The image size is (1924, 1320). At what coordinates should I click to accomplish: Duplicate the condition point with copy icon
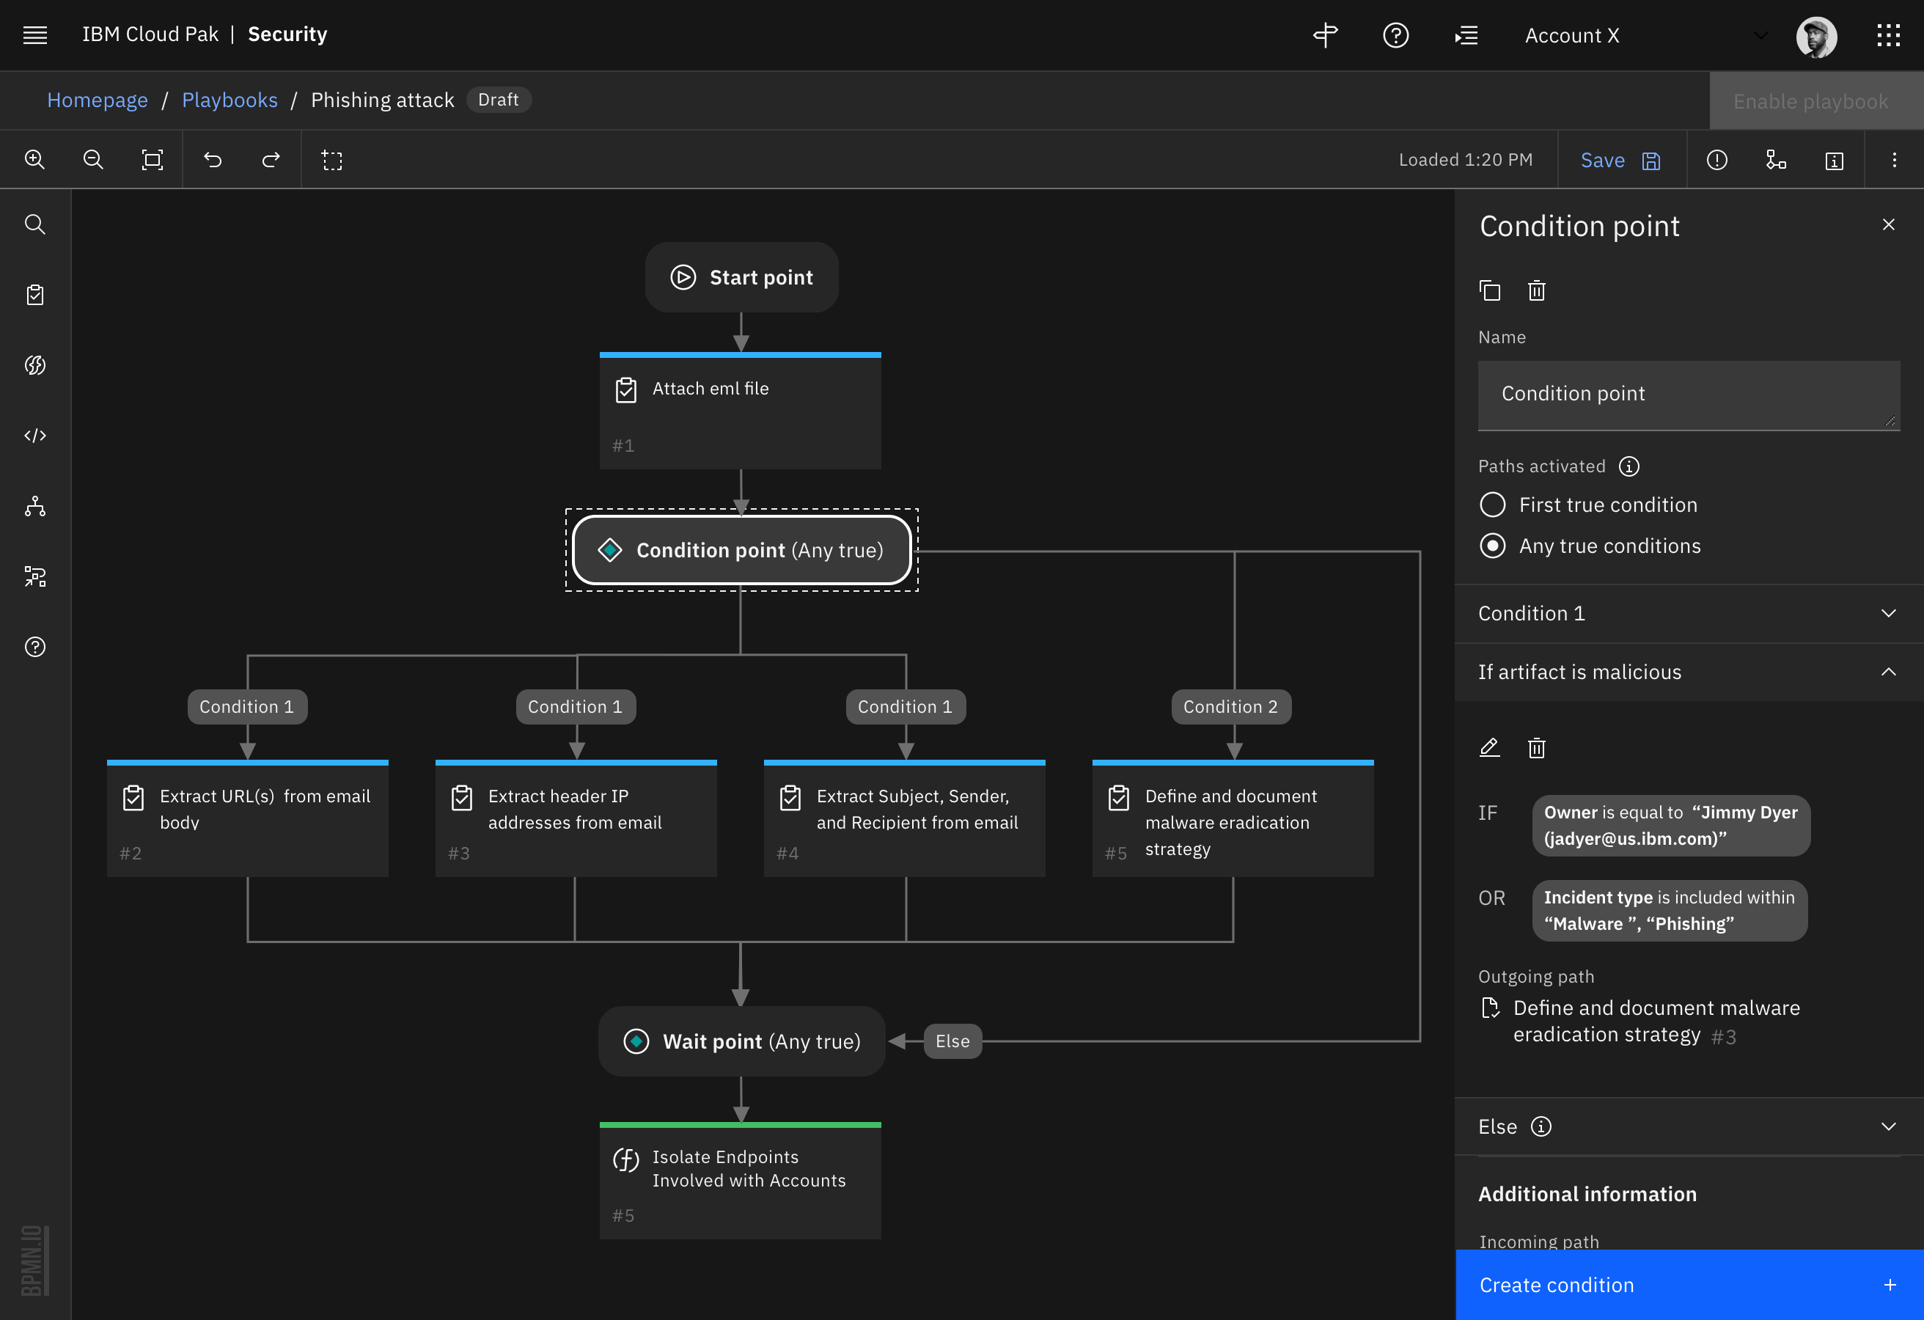1489,290
